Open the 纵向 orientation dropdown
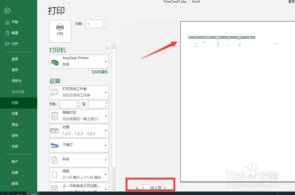Viewport: 295px width, 195px height. coord(106,160)
